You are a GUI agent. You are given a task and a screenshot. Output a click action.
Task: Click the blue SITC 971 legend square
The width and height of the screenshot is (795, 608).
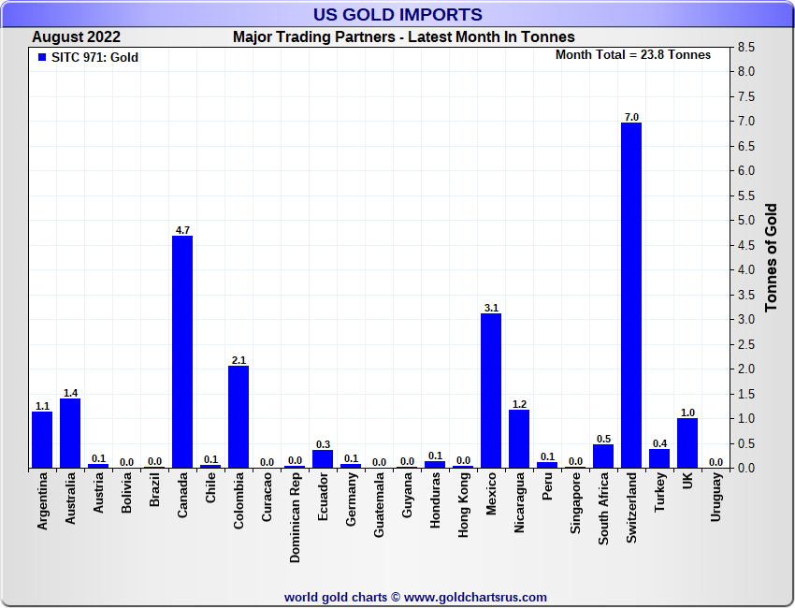pyautogui.click(x=42, y=57)
